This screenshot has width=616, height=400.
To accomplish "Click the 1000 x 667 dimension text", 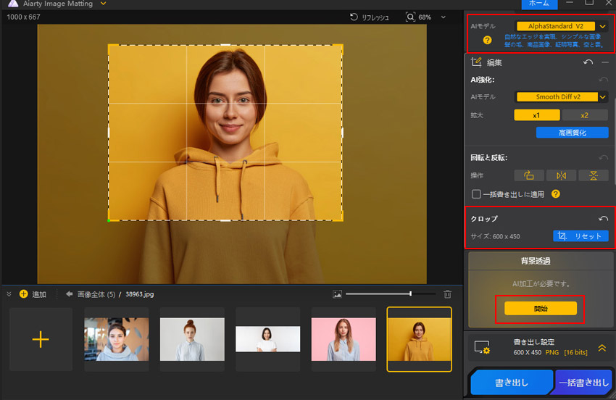I will coord(23,17).
